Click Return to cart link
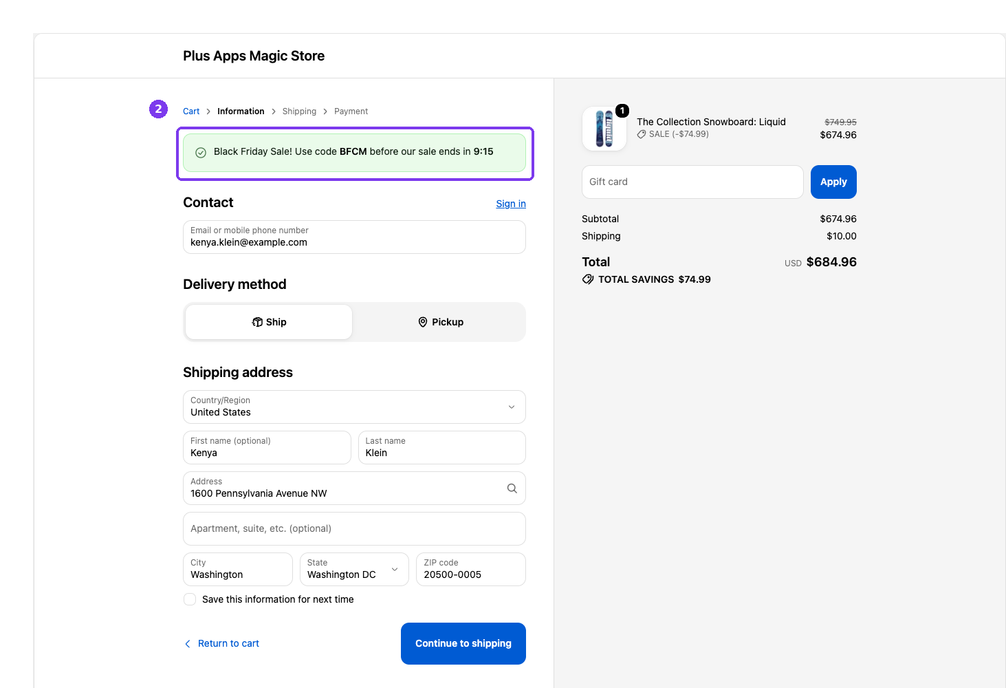Image resolution: width=1006 pixels, height=688 pixels. coord(221,643)
